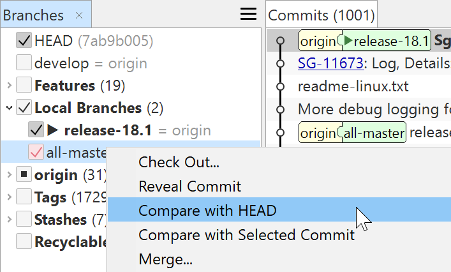The image size is (451, 272).
Task: Expand the origin remote node
Action: pyautogui.click(x=8, y=175)
